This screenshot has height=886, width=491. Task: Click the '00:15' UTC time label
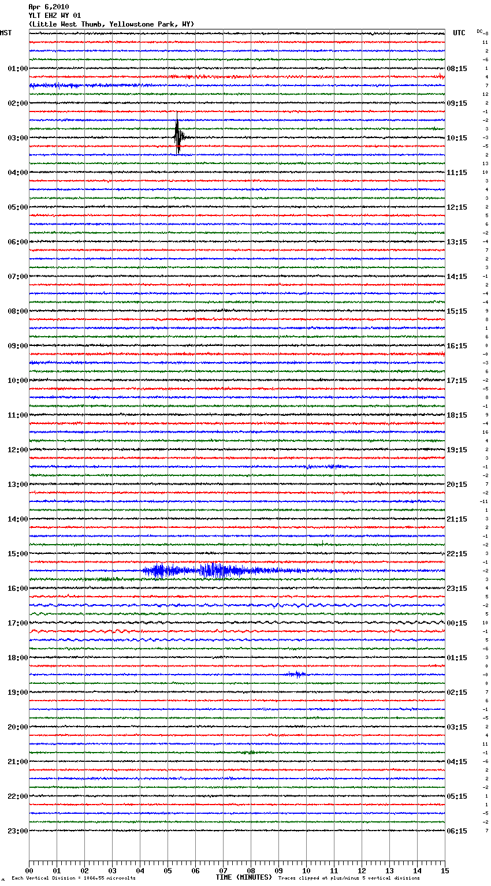click(x=457, y=623)
